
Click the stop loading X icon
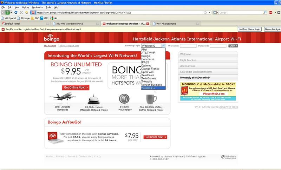[x=21, y=13]
